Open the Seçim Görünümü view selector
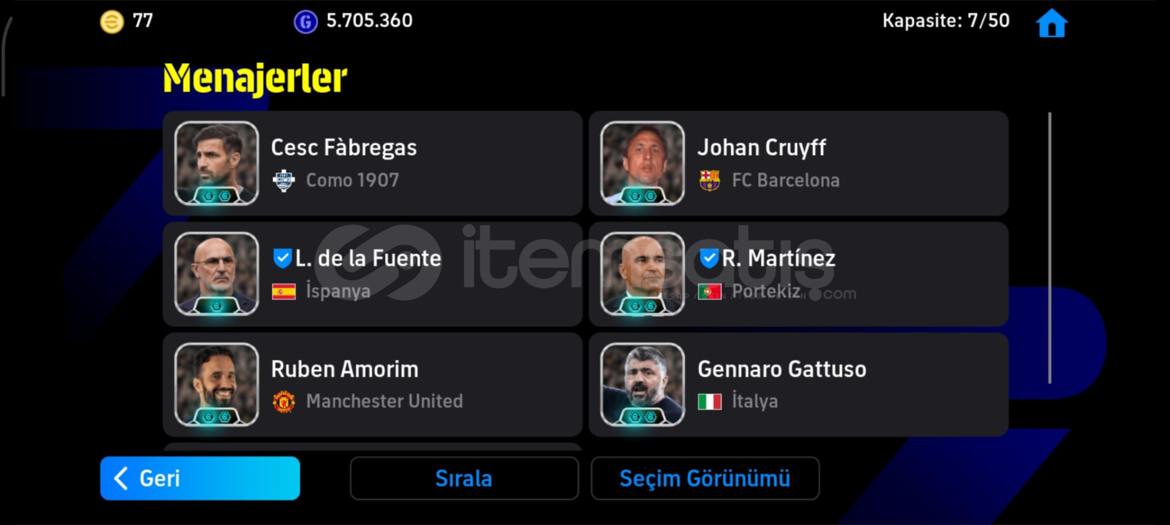 coord(705,478)
